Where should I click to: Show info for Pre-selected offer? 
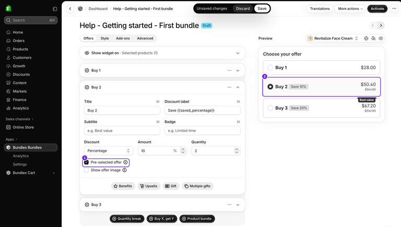point(125,162)
